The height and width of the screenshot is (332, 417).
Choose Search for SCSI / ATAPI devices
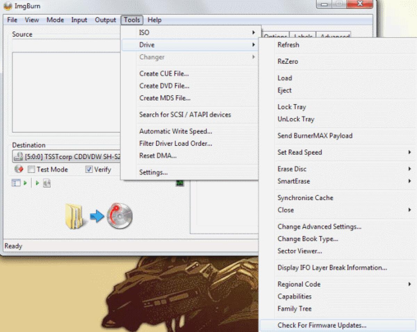(x=185, y=115)
